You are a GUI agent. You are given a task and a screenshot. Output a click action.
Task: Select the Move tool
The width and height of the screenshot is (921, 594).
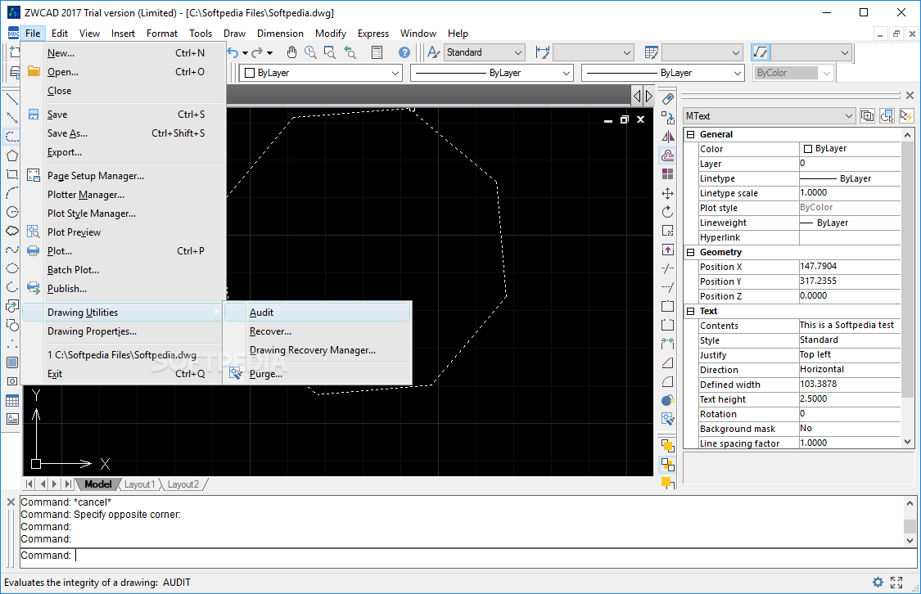[x=668, y=193]
